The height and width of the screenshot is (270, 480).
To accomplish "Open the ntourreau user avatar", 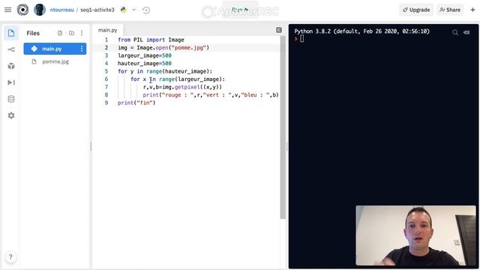I will pyautogui.click(x=40, y=10).
